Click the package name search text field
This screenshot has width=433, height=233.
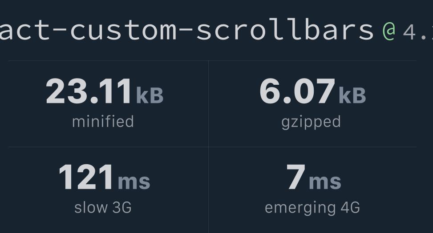(216, 30)
